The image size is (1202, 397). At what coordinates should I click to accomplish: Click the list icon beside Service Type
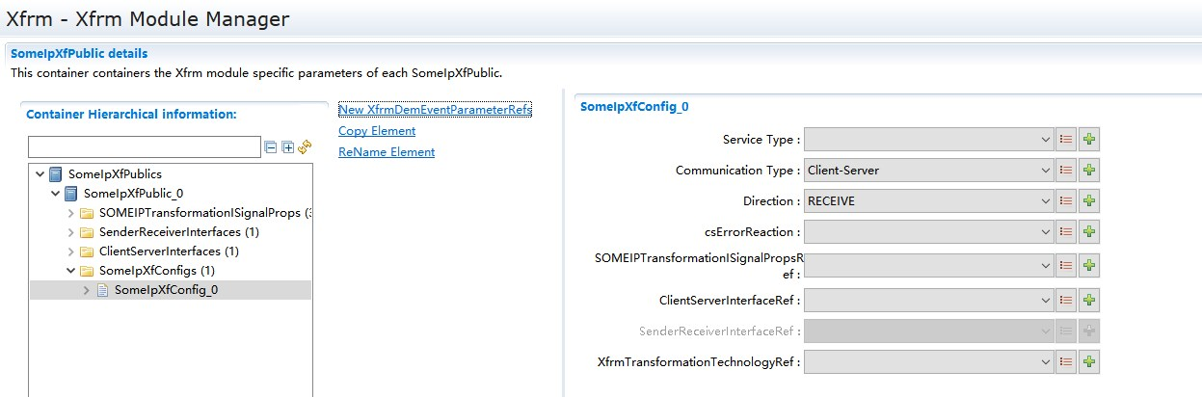coord(1066,139)
